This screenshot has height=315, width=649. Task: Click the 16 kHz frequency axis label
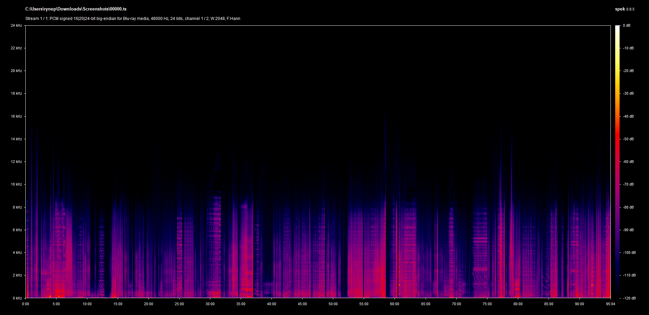16,116
